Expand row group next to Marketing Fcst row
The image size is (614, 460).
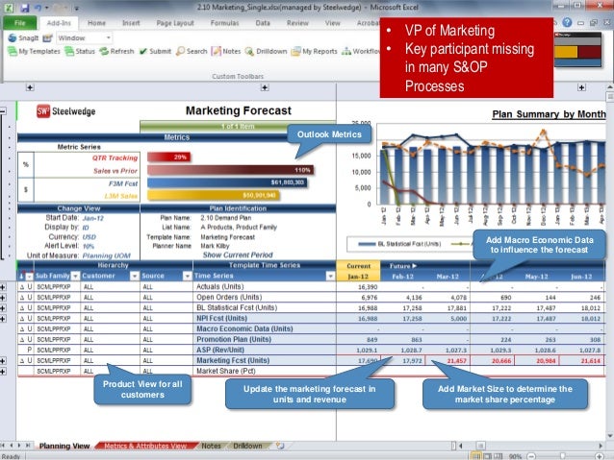click(3, 360)
